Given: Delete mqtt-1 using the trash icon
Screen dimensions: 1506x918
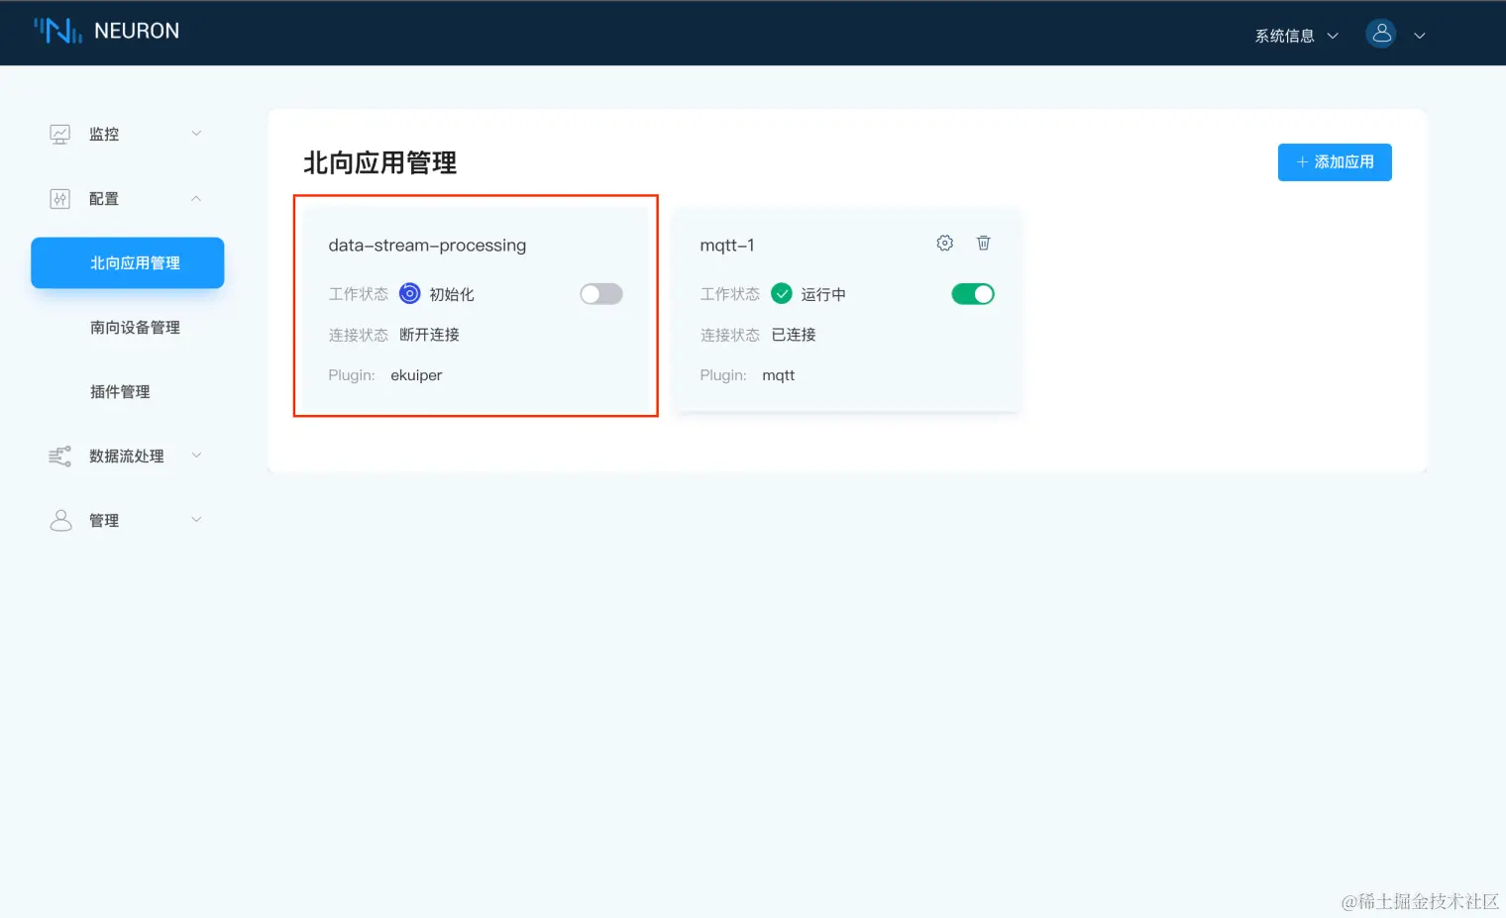Looking at the screenshot, I should pos(983,242).
